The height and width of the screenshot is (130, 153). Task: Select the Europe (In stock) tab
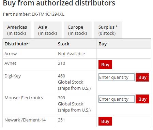pyautogui.click(x=78, y=30)
